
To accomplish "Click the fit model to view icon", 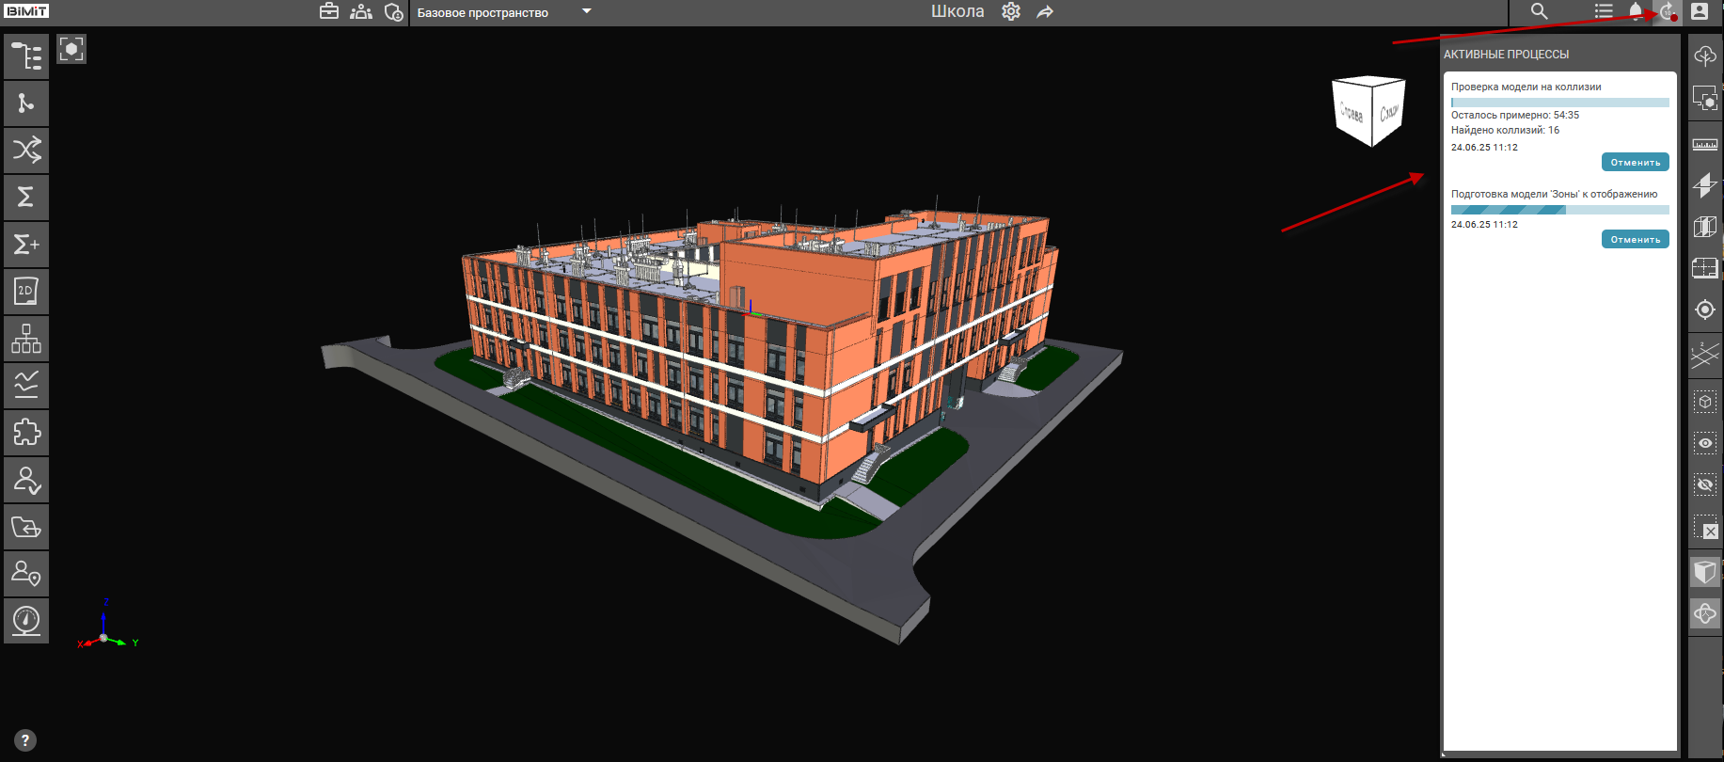I will point(71,49).
